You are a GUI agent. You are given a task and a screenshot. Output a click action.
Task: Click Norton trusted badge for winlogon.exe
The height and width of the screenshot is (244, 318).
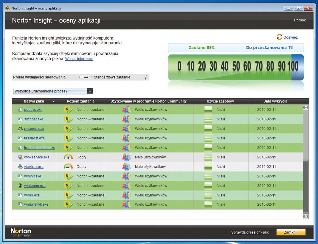click(x=68, y=186)
